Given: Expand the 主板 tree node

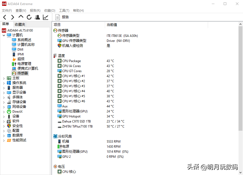Looking at the screenshot, I should coord(4,78).
